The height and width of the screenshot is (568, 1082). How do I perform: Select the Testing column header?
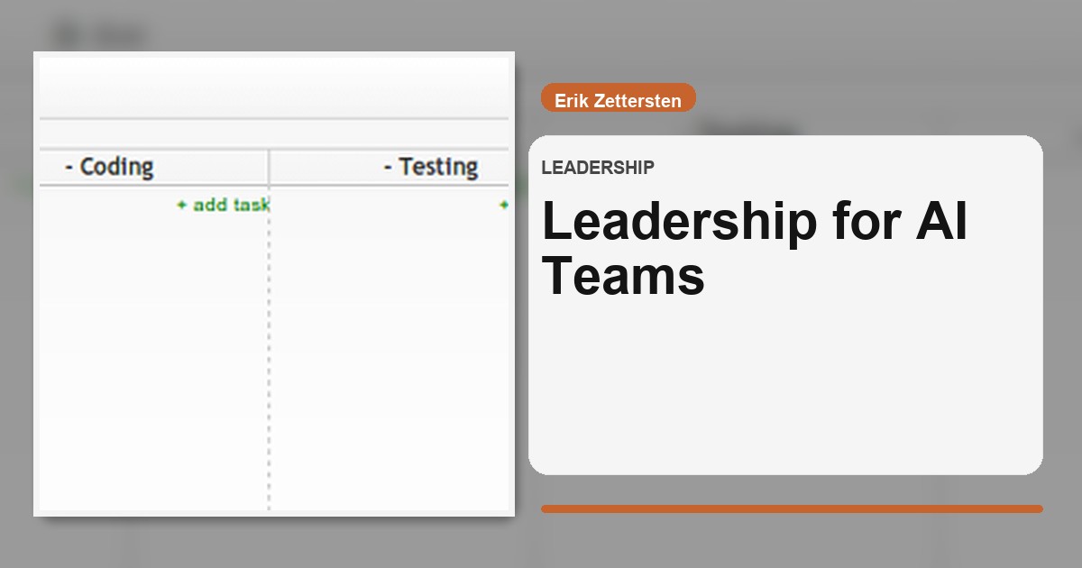click(x=436, y=166)
